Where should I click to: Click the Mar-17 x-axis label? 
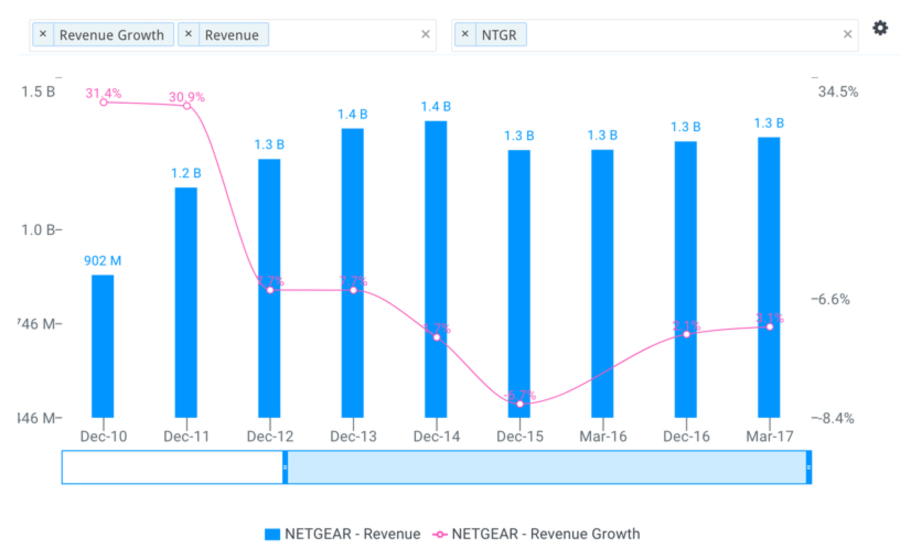770,437
